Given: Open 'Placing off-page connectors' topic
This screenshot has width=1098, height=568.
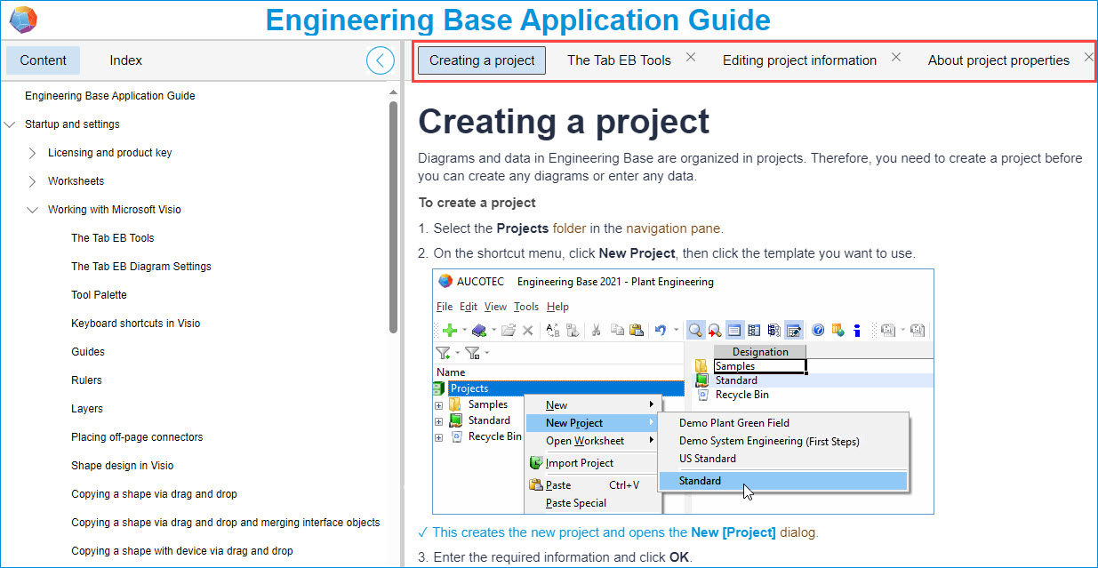Looking at the screenshot, I should pos(137,437).
